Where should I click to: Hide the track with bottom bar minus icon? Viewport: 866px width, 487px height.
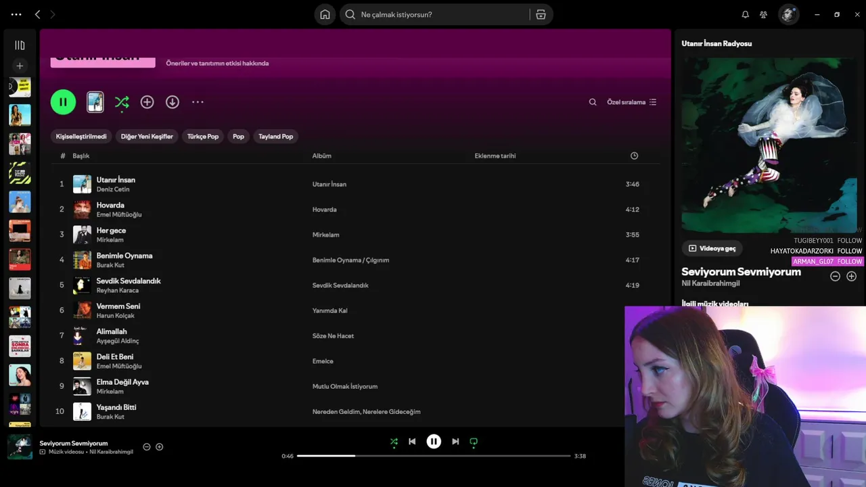coord(146,447)
